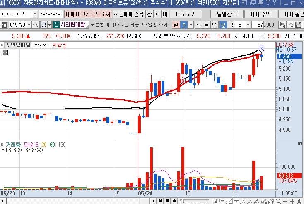Switch to 최근매매종목 tab
Image resolution: width=304 pixels, height=204 pixels.
(128, 14)
